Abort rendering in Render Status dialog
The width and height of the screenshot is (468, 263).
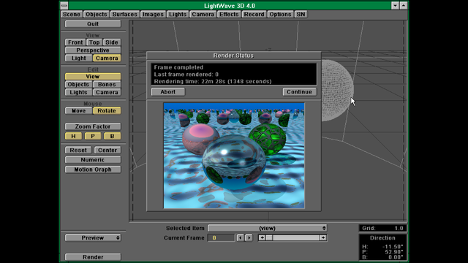168,92
